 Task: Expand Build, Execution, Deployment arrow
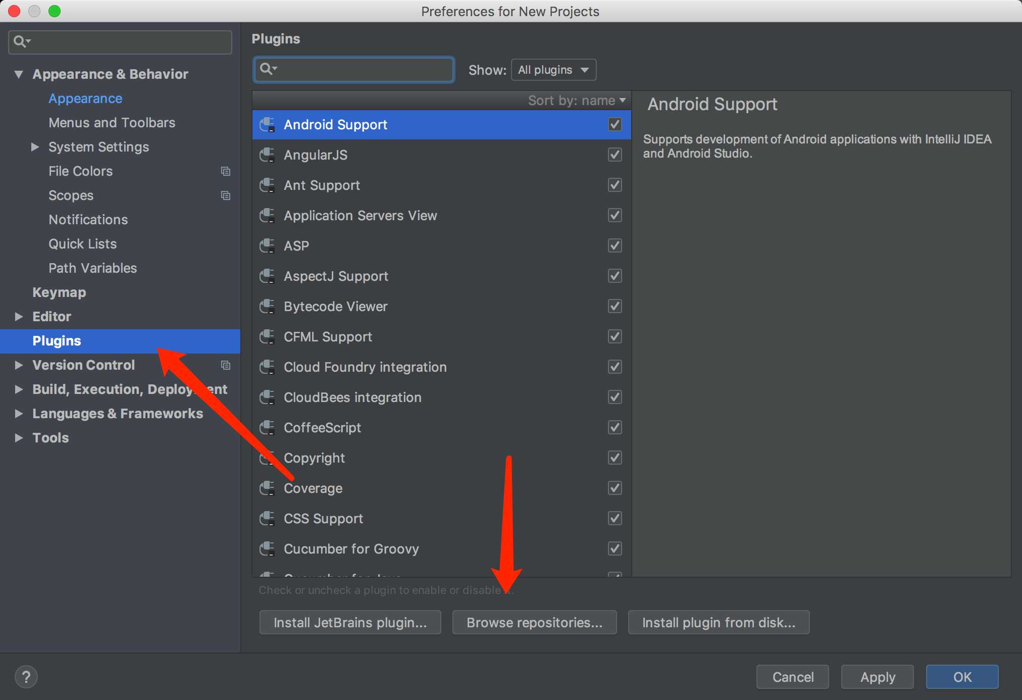pyautogui.click(x=19, y=389)
